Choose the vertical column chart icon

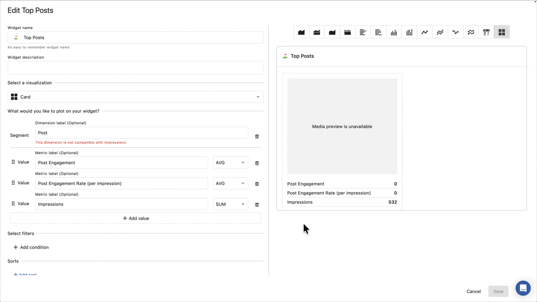(x=394, y=32)
